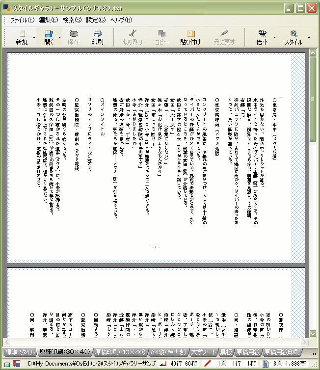Select the 原稿印刷(30×40) tab
The height and width of the screenshot is (370, 320).
tap(65, 352)
